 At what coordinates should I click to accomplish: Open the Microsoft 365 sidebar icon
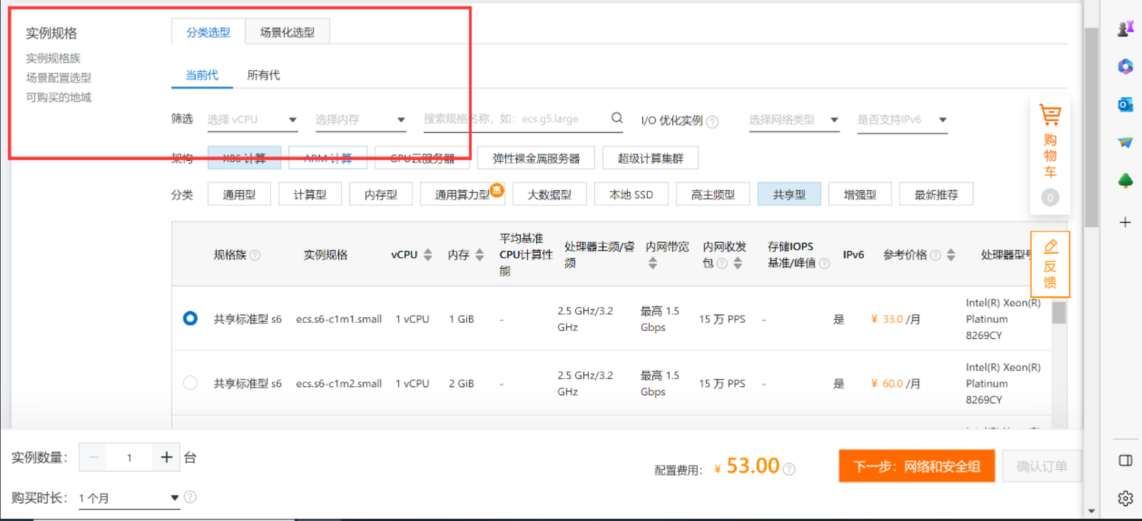pyautogui.click(x=1125, y=66)
